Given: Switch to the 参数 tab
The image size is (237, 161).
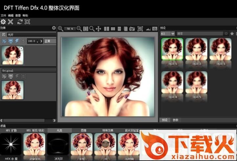Looking at the screenshot, I should pyautogui.click(x=176, y=120).
